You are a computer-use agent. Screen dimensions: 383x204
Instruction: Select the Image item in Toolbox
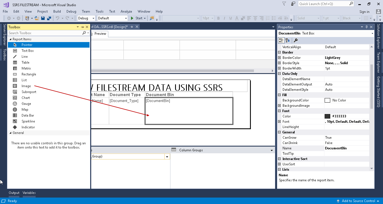tap(26, 86)
